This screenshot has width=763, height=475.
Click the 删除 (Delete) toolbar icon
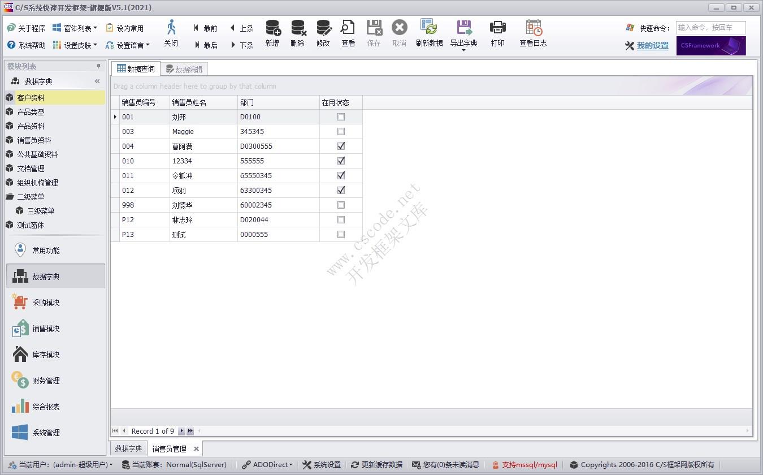297,34
